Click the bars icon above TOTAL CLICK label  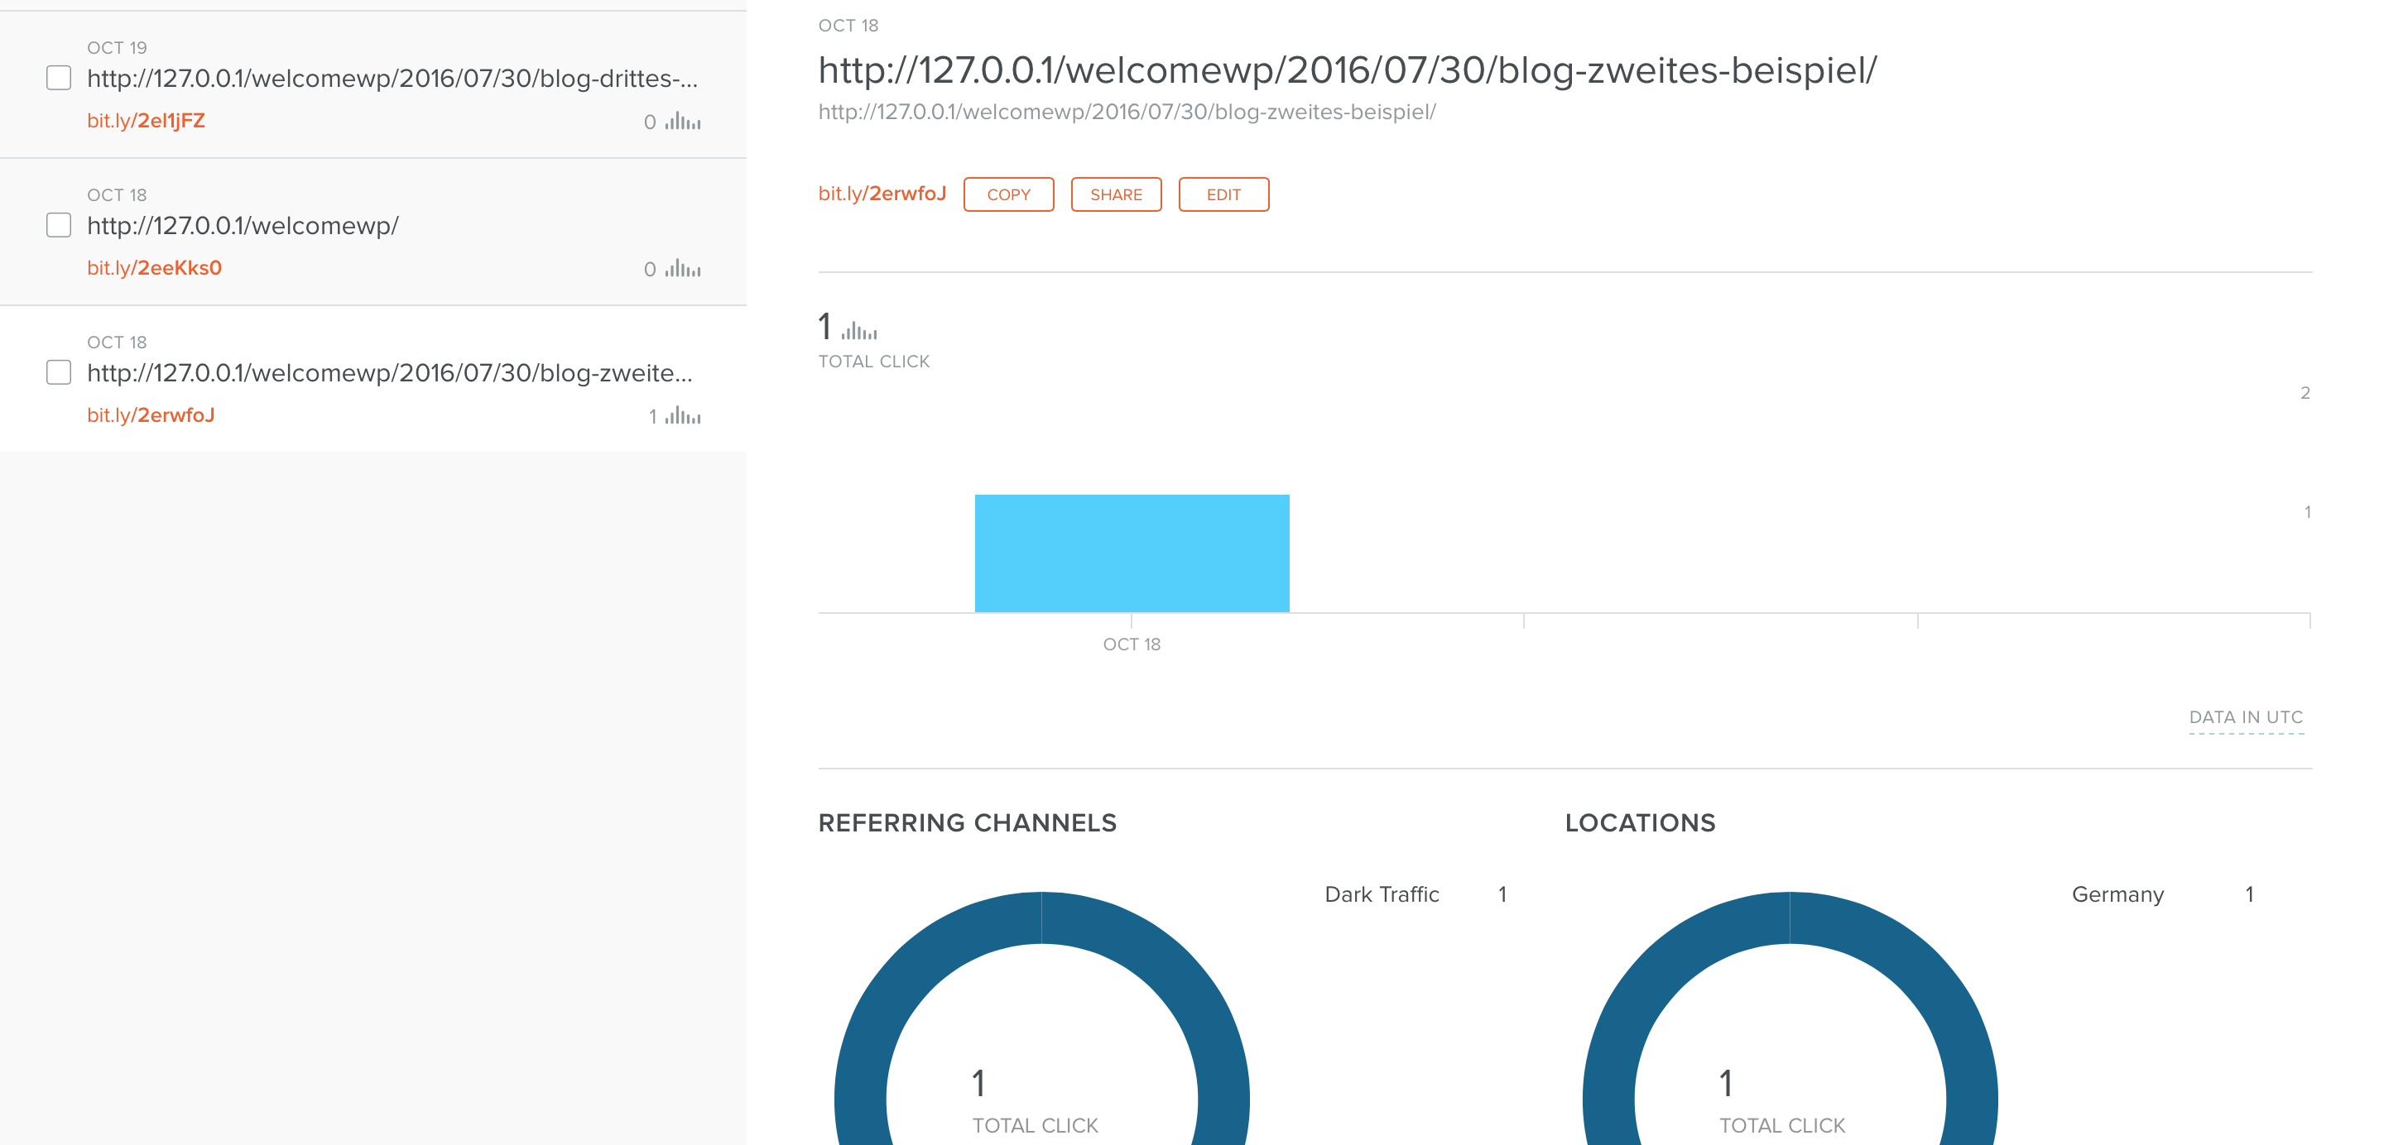tap(859, 330)
